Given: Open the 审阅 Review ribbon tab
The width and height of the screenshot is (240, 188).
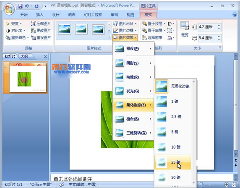Looking at the screenshot, I should pyautogui.click(x=115, y=15).
